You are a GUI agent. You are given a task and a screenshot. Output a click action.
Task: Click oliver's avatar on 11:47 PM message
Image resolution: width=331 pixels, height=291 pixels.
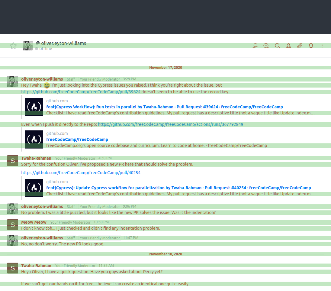13,240
